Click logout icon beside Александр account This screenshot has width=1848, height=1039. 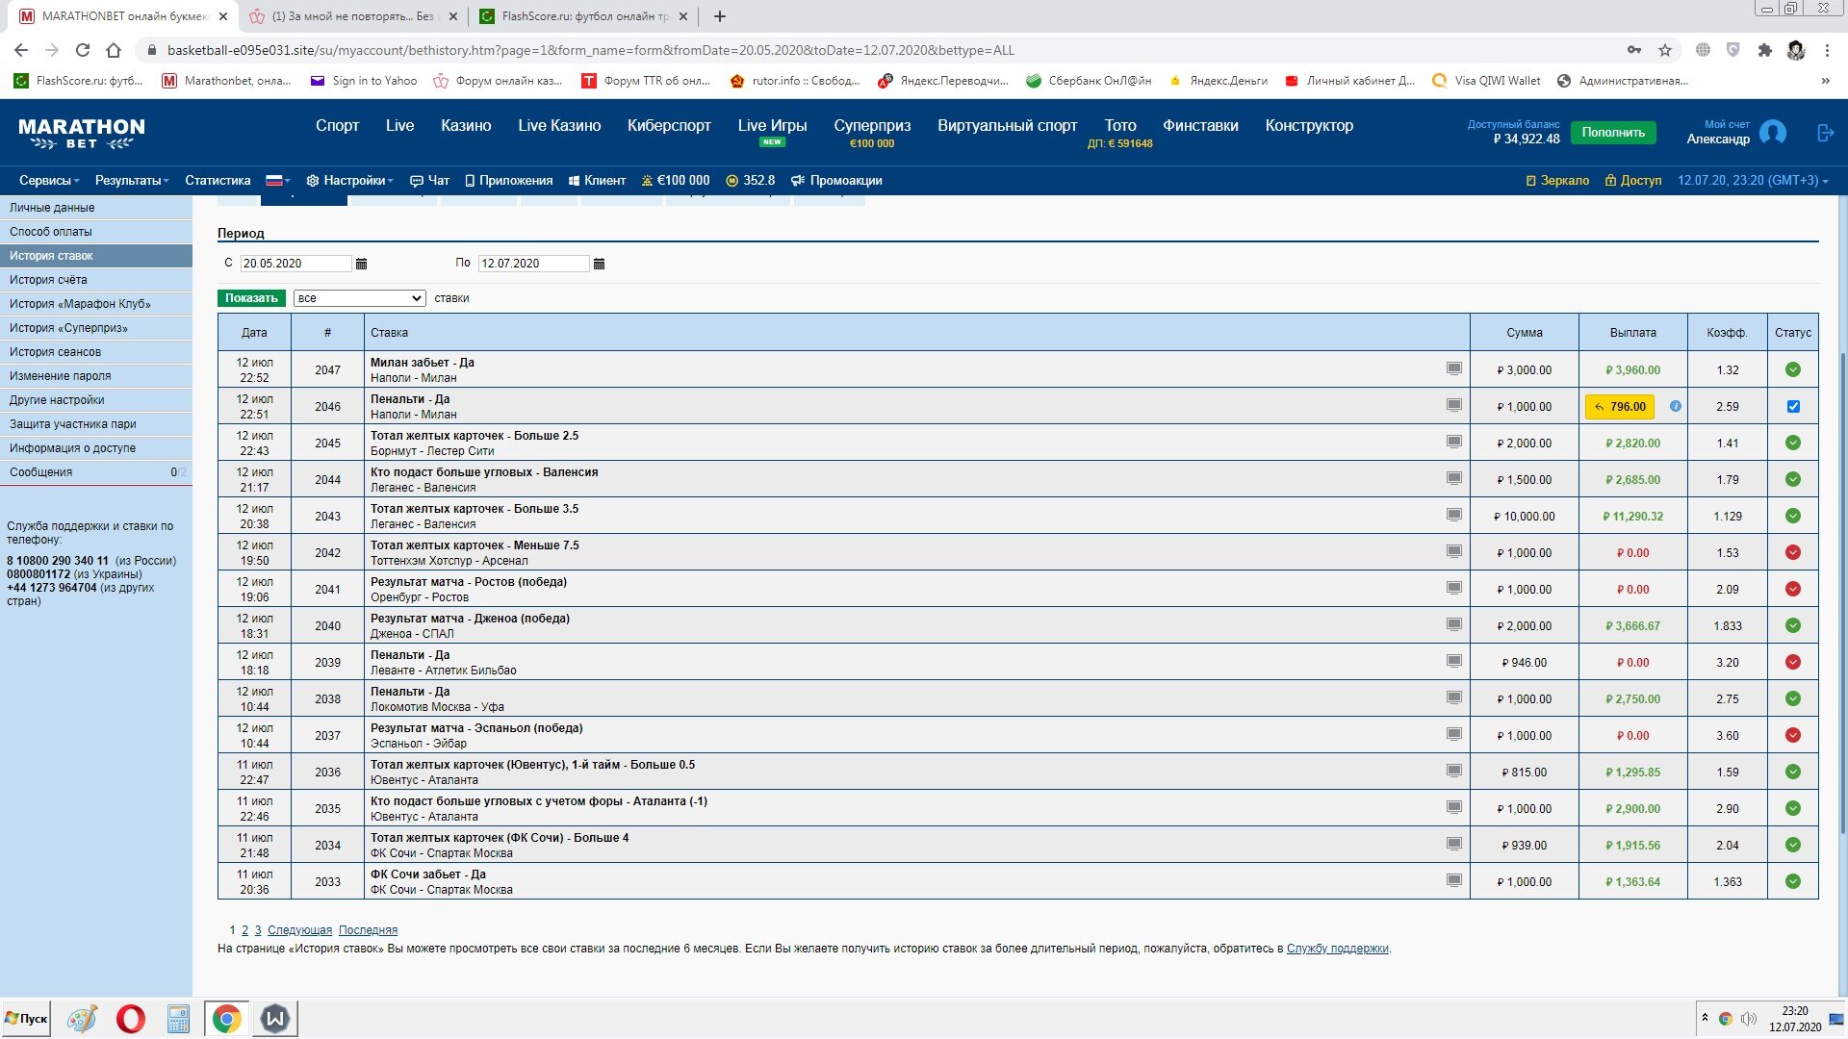coord(1825,134)
